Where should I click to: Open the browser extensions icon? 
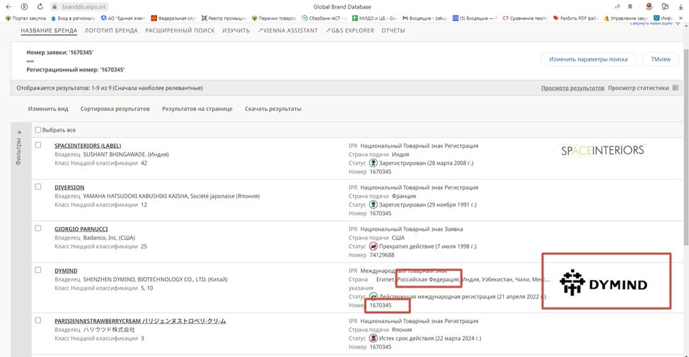point(665,6)
